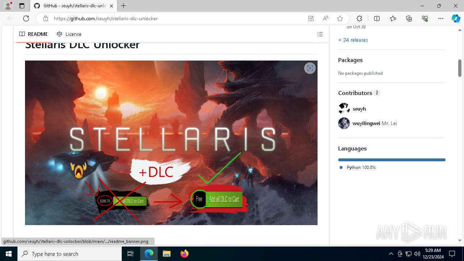Click the Python language bar
This screenshot has height=261, width=464.
(x=392, y=160)
